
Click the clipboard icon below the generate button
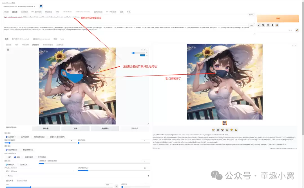pyautogui.click(x=268, y=25)
